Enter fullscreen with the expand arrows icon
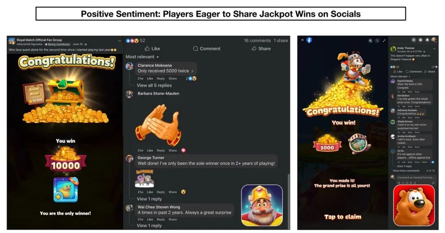The height and width of the screenshot is (233, 445). (x=384, y=40)
